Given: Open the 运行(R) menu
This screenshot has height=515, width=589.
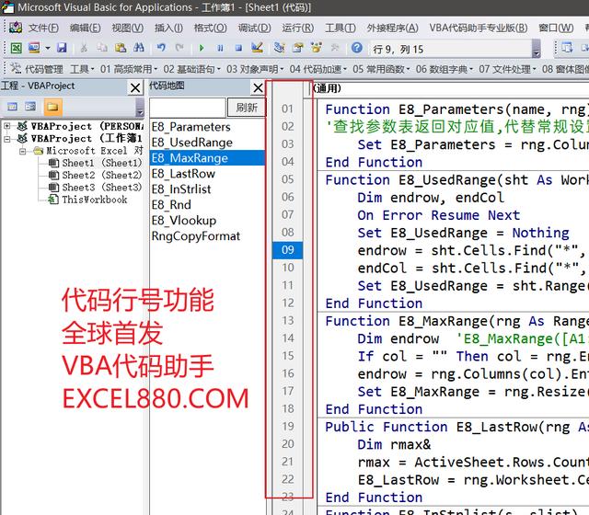Looking at the screenshot, I should point(298,28).
